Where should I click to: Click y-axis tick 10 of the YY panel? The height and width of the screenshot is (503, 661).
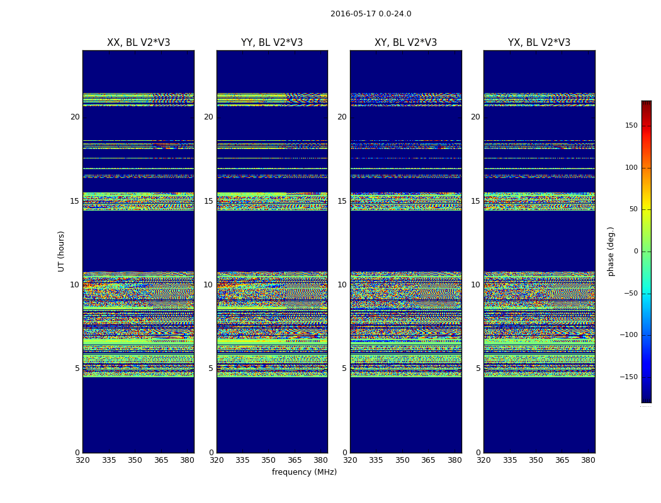tap(208, 285)
